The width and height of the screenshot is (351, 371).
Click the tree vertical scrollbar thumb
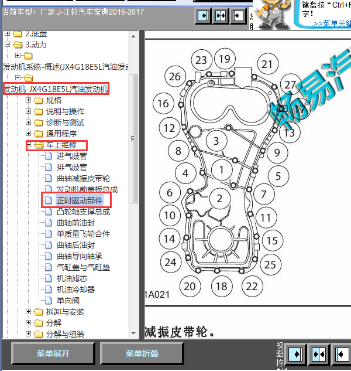click(133, 138)
